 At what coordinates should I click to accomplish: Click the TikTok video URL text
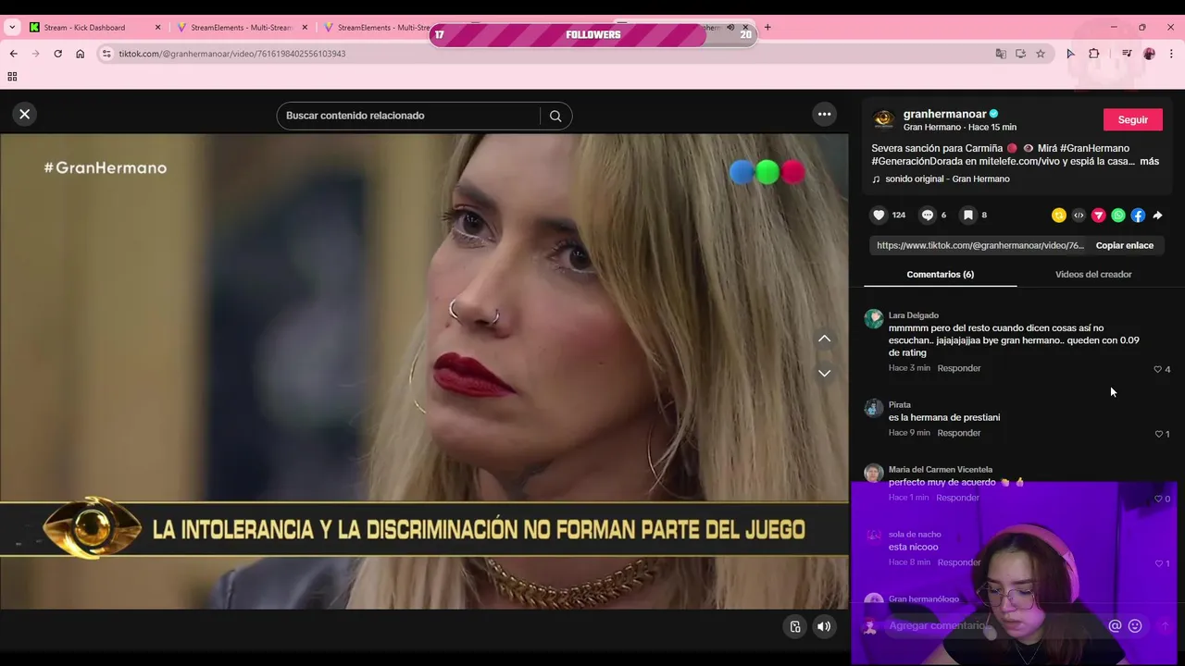tap(979, 245)
